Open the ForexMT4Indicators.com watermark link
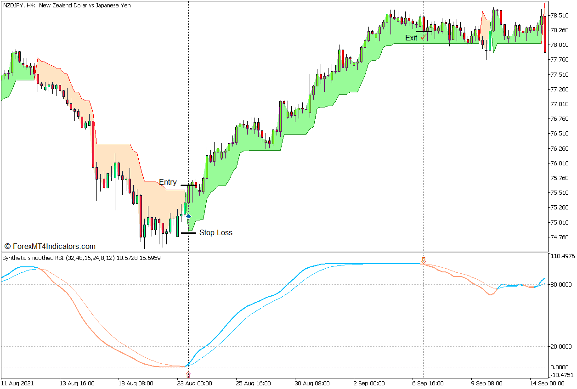577x389 pixels. pyautogui.click(x=50, y=247)
